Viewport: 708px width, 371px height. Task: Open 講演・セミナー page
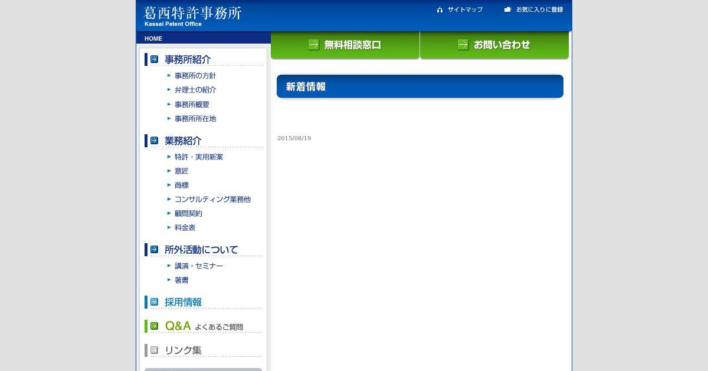[x=199, y=266]
